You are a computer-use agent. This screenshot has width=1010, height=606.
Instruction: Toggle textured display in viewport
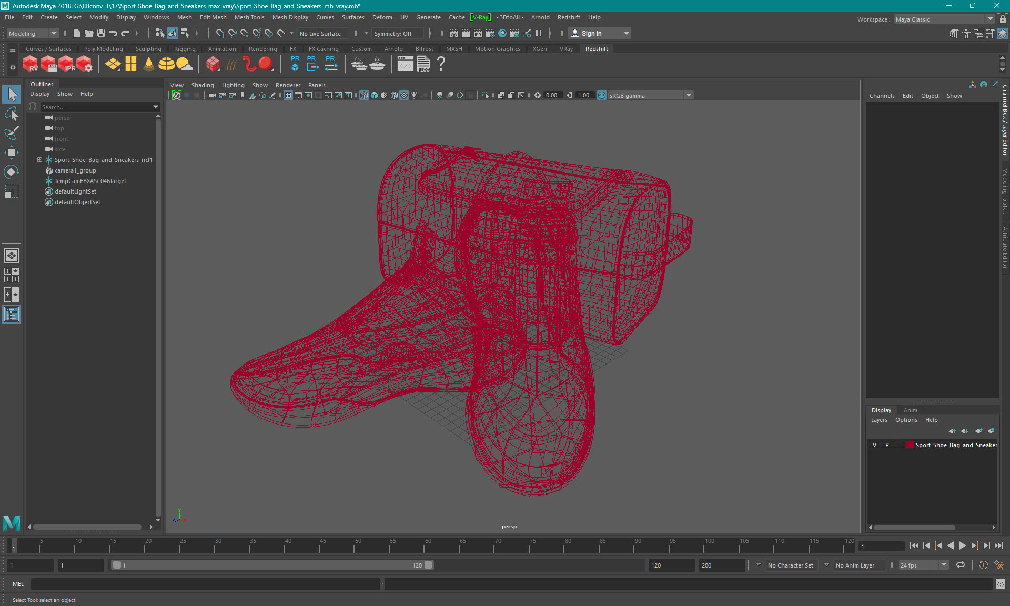(404, 95)
